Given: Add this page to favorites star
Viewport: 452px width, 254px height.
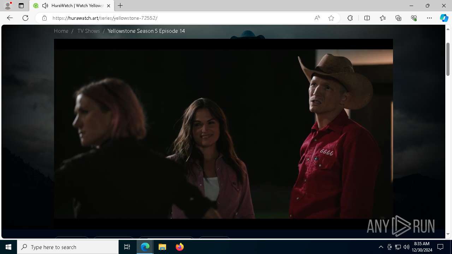Looking at the screenshot, I should (331, 18).
